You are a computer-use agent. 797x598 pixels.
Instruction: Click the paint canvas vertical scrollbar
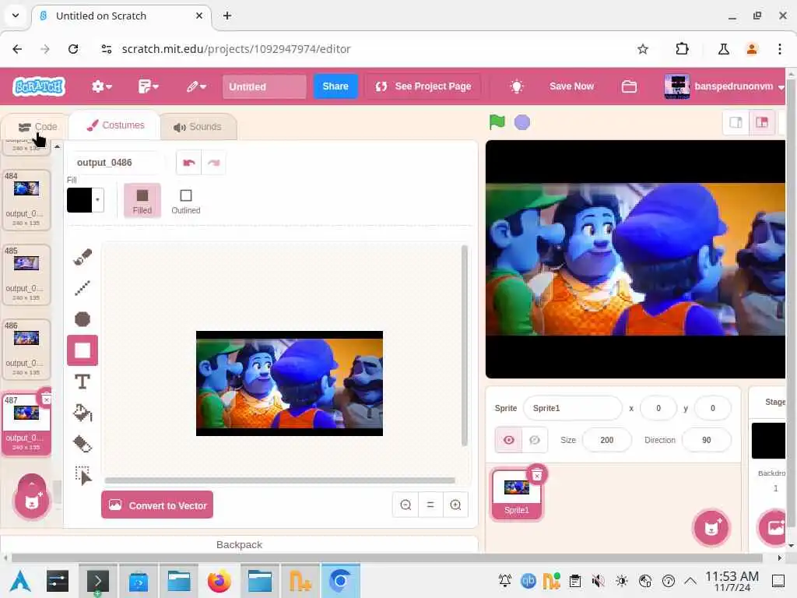tap(464, 346)
